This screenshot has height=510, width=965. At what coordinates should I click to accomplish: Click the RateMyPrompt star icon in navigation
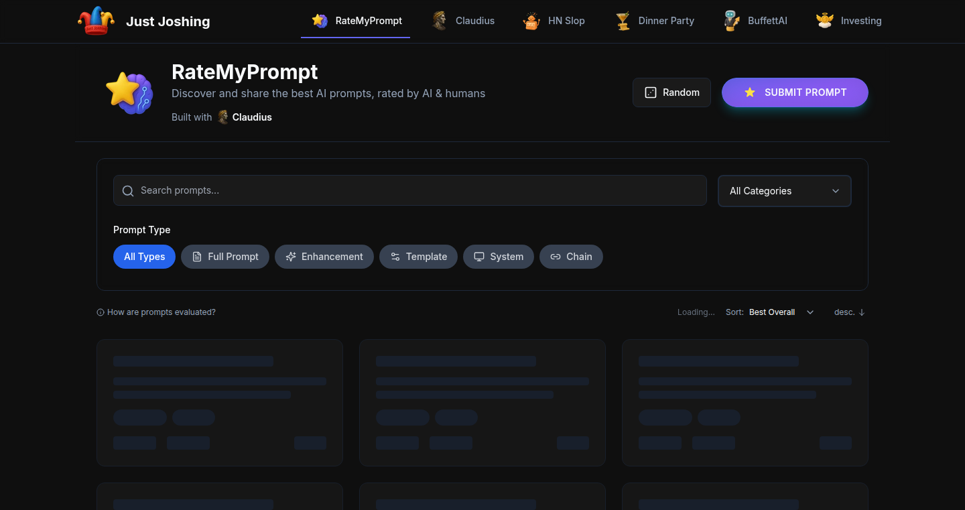tap(320, 21)
